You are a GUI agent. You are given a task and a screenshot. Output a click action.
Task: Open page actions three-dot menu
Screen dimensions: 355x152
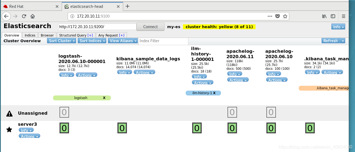(x=270, y=16)
